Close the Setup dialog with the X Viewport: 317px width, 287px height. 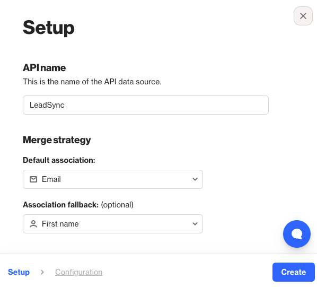click(303, 16)
